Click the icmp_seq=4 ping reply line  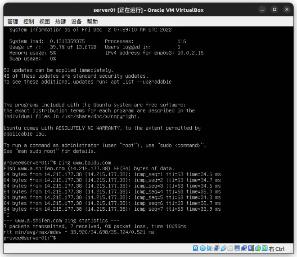pyautogui.click(x=112, y=191)
